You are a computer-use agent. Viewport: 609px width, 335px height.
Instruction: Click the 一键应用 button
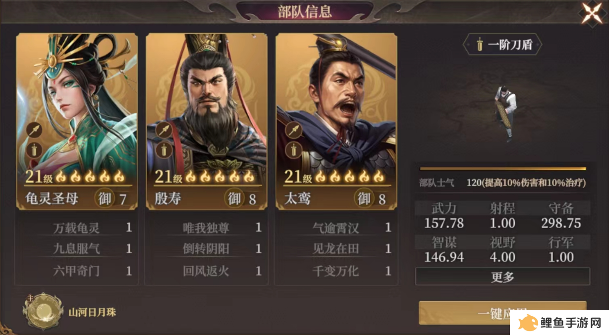(502, 313)
